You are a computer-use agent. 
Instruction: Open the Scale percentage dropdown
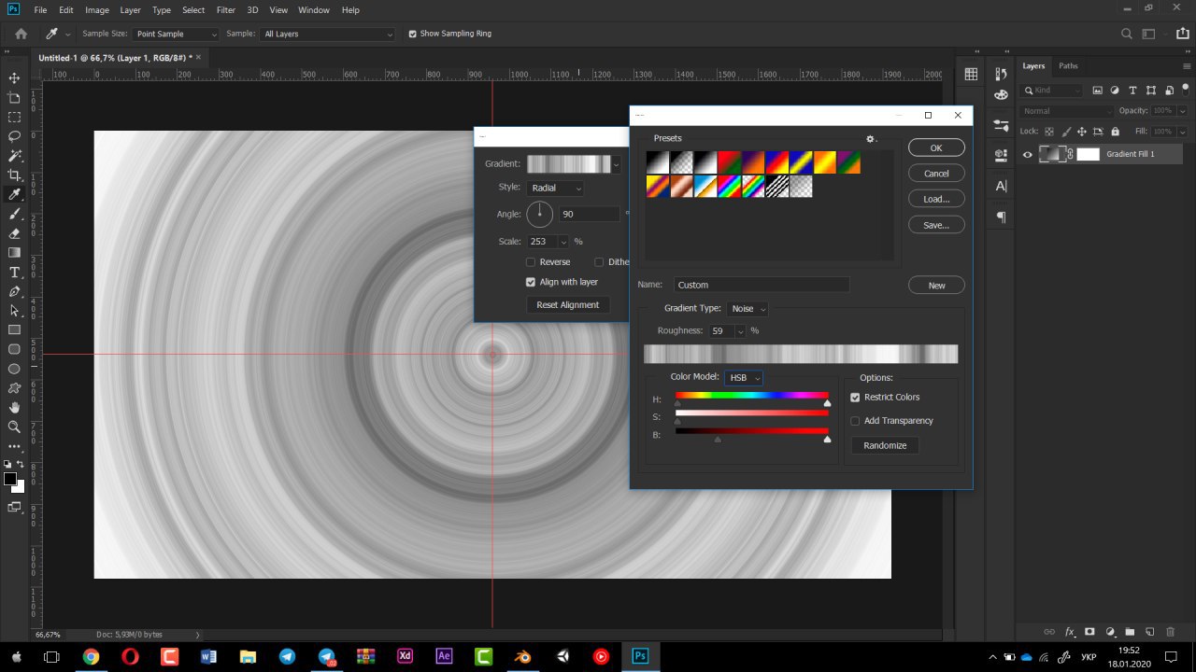pyautogui.click(x=563, y=242)
